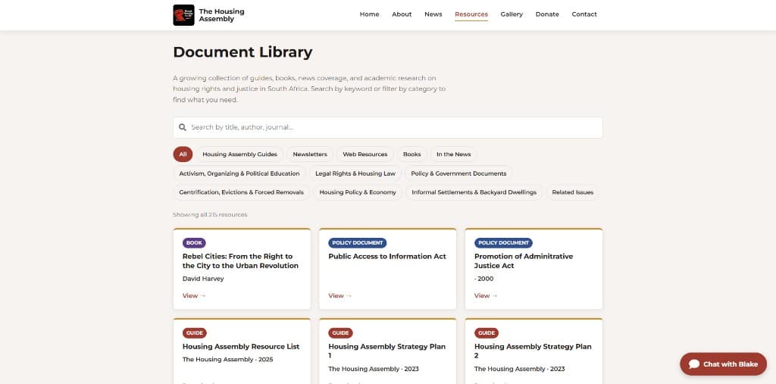Select Legal Rights & Housing Law filter
Viewport: 776px width, 384px height.
pos(355,173)
